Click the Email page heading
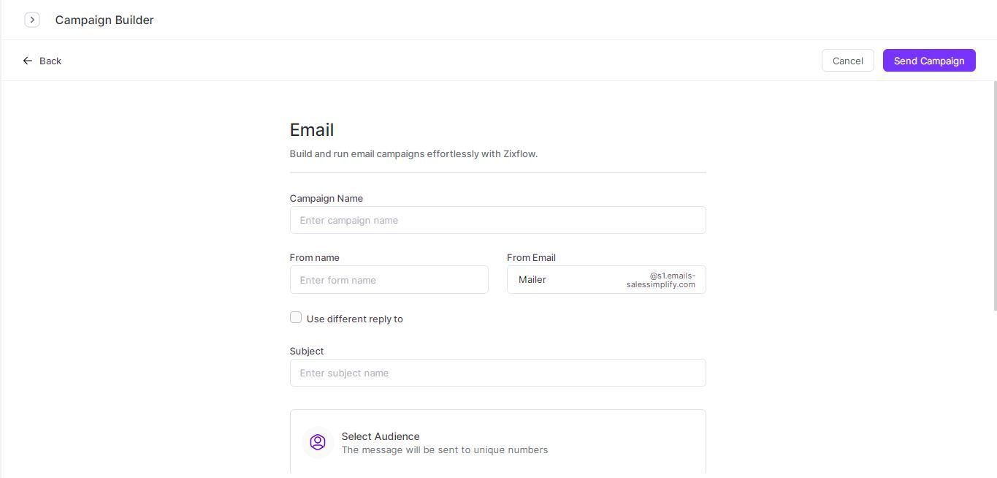The width and height of the screenshot is (997, 478). pyautogui.click(x=312, y=129)
